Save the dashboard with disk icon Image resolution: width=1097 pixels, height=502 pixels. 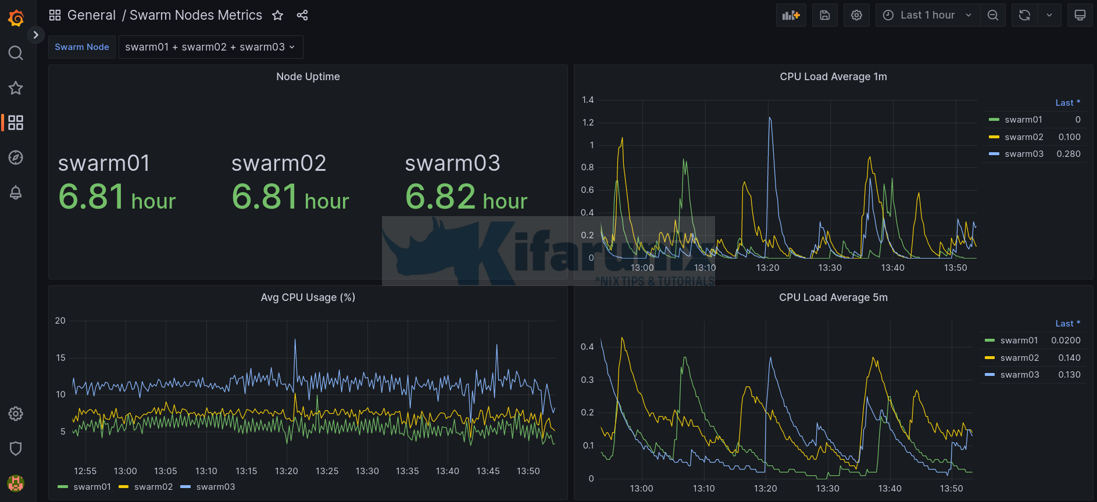point(824,15)
